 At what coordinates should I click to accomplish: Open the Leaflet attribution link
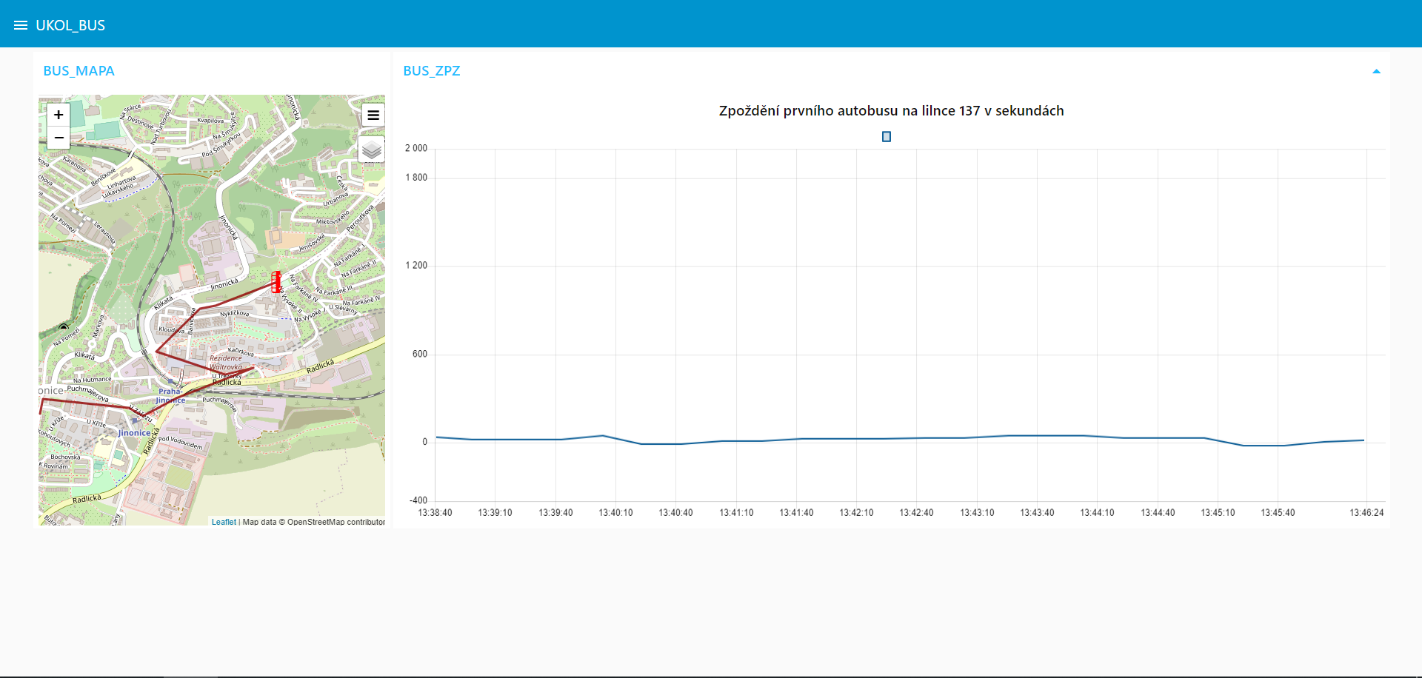point(224,522)
